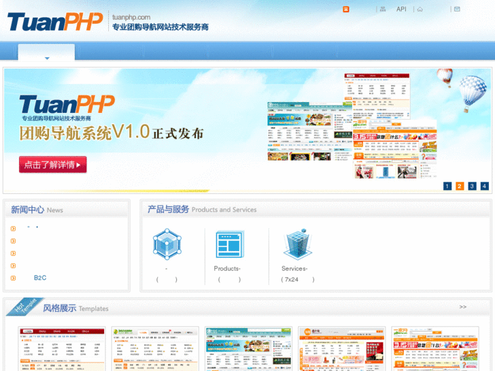Image resolution: width=495 pixels, height=371 pixels.
Task: Click the 风格展示 Templates heading
Action: pos(76,308)
